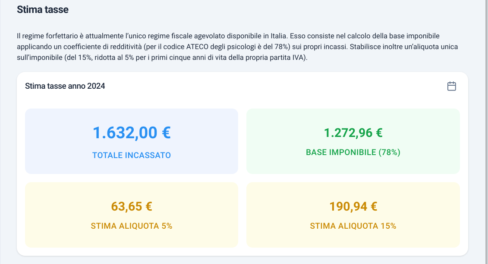Select the TOTALE INCASSATO label
This screenshot has height=264, width=488.
132,155
